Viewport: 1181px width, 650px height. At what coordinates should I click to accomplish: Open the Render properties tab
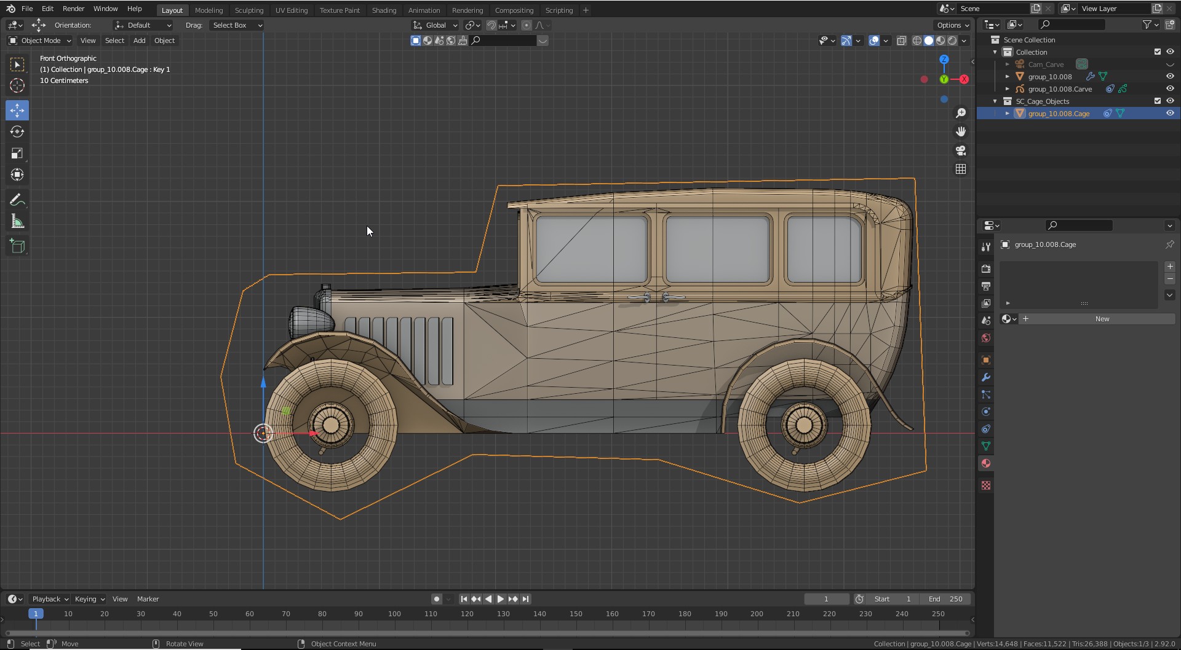[986, 269]
